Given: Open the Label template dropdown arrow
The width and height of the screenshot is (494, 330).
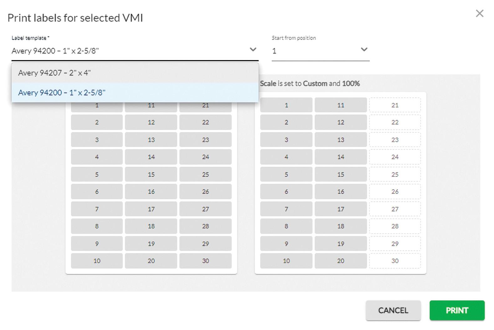Looking at the screenshot, I should pos(253,49).
